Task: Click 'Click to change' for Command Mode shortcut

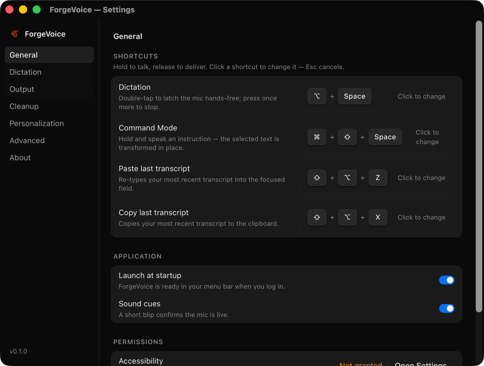Action: 427,137
